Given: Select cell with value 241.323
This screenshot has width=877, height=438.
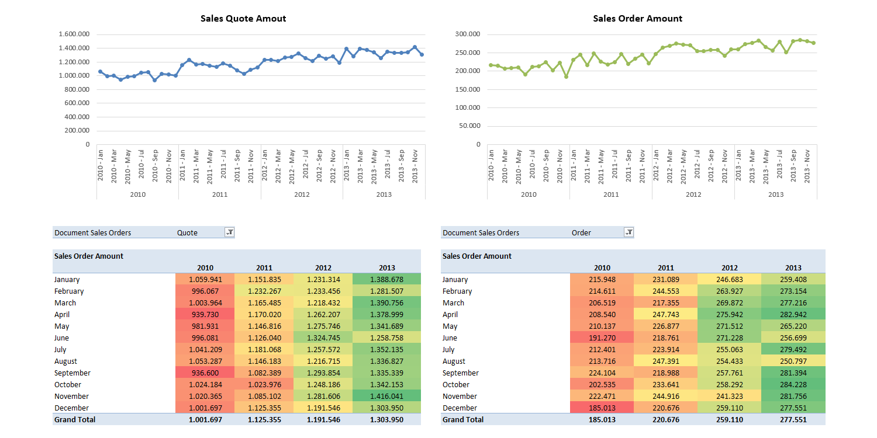Looking at the screenshot, I should coord(730,396).
